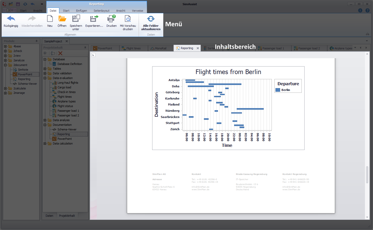
Task: Open help with the question mark icon
Action: [x=368, y=10]
